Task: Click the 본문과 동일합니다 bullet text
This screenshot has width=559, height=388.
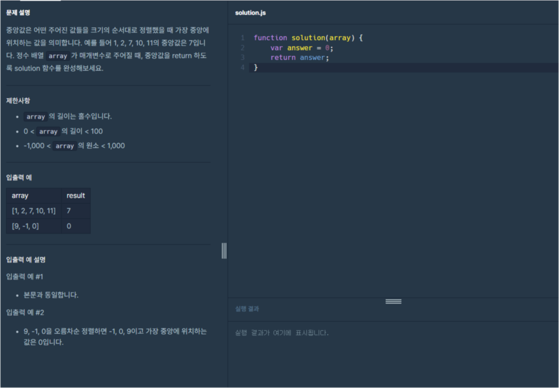Action: coord(51,295)
